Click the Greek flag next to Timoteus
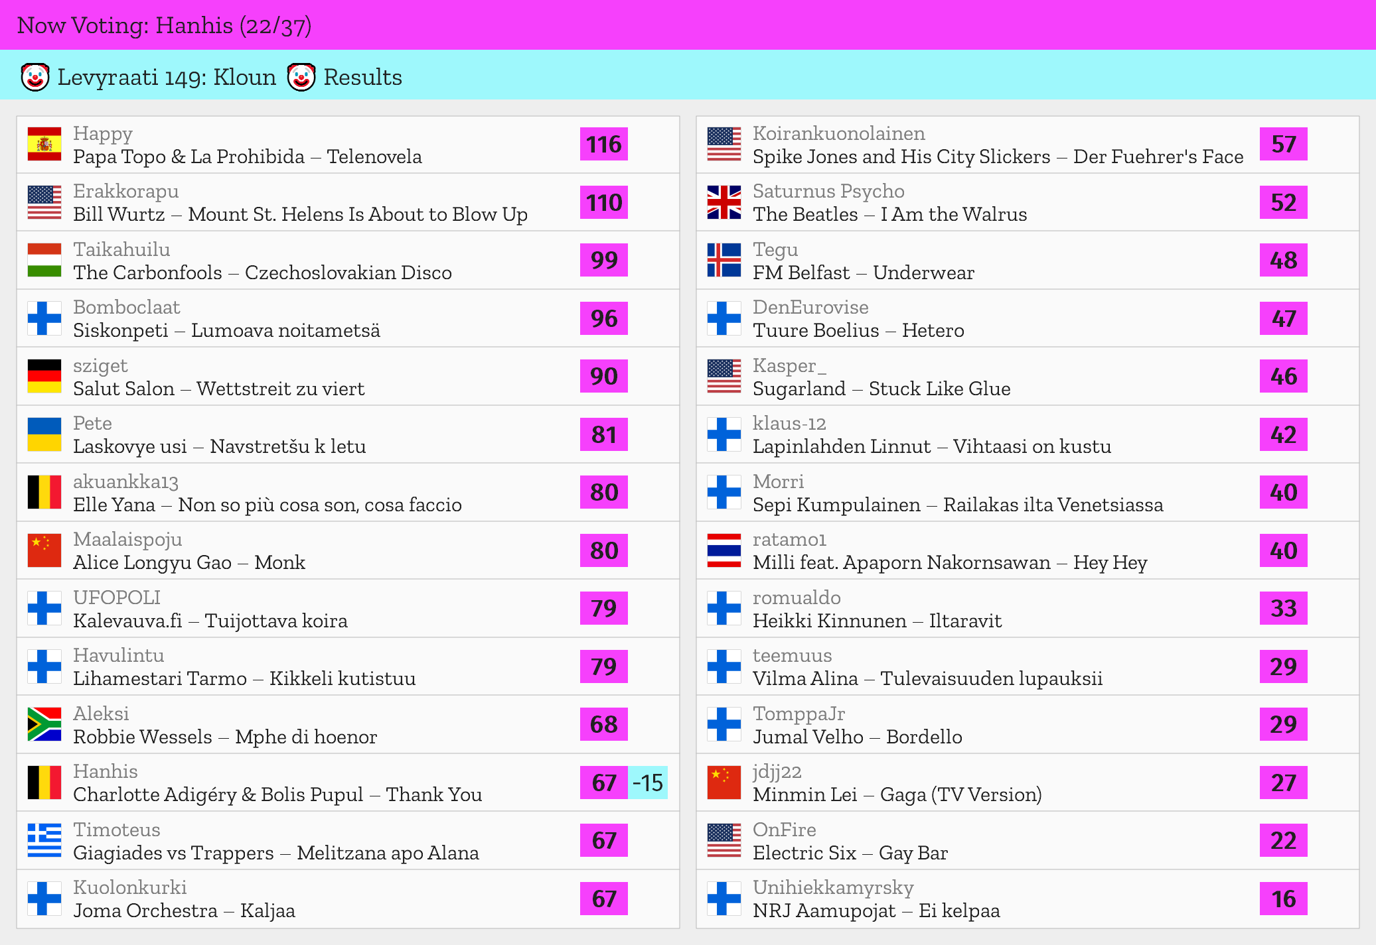The width and height of the screenshot is (1376, 945). pyautogui.click(x=44, y=840)
